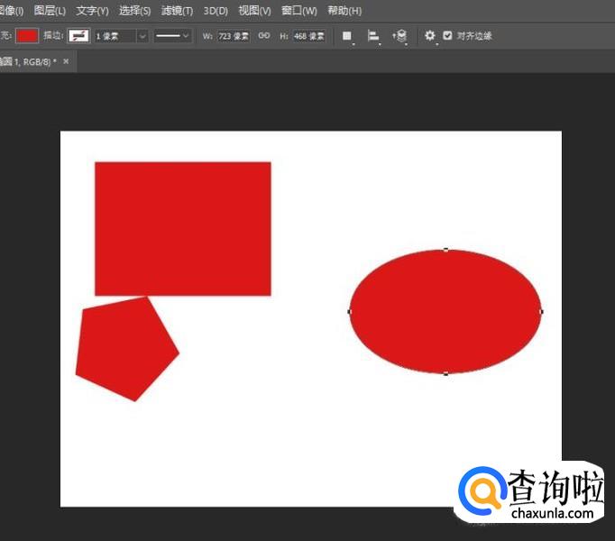
Task: Click the red fill color swatch
Action: tap(27, 36)
